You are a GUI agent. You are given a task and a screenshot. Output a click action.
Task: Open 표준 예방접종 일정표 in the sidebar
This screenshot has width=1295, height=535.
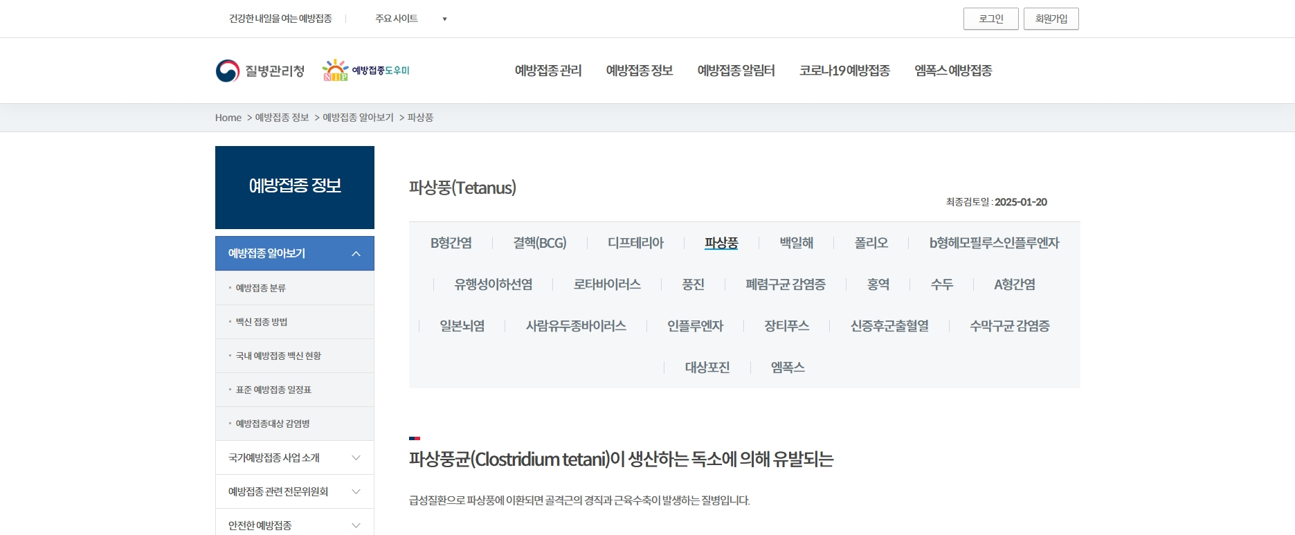click(x=273, y=390)
